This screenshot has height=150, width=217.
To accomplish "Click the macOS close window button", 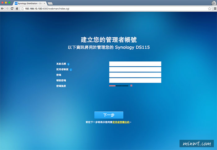I will click(x=2, y=2).
